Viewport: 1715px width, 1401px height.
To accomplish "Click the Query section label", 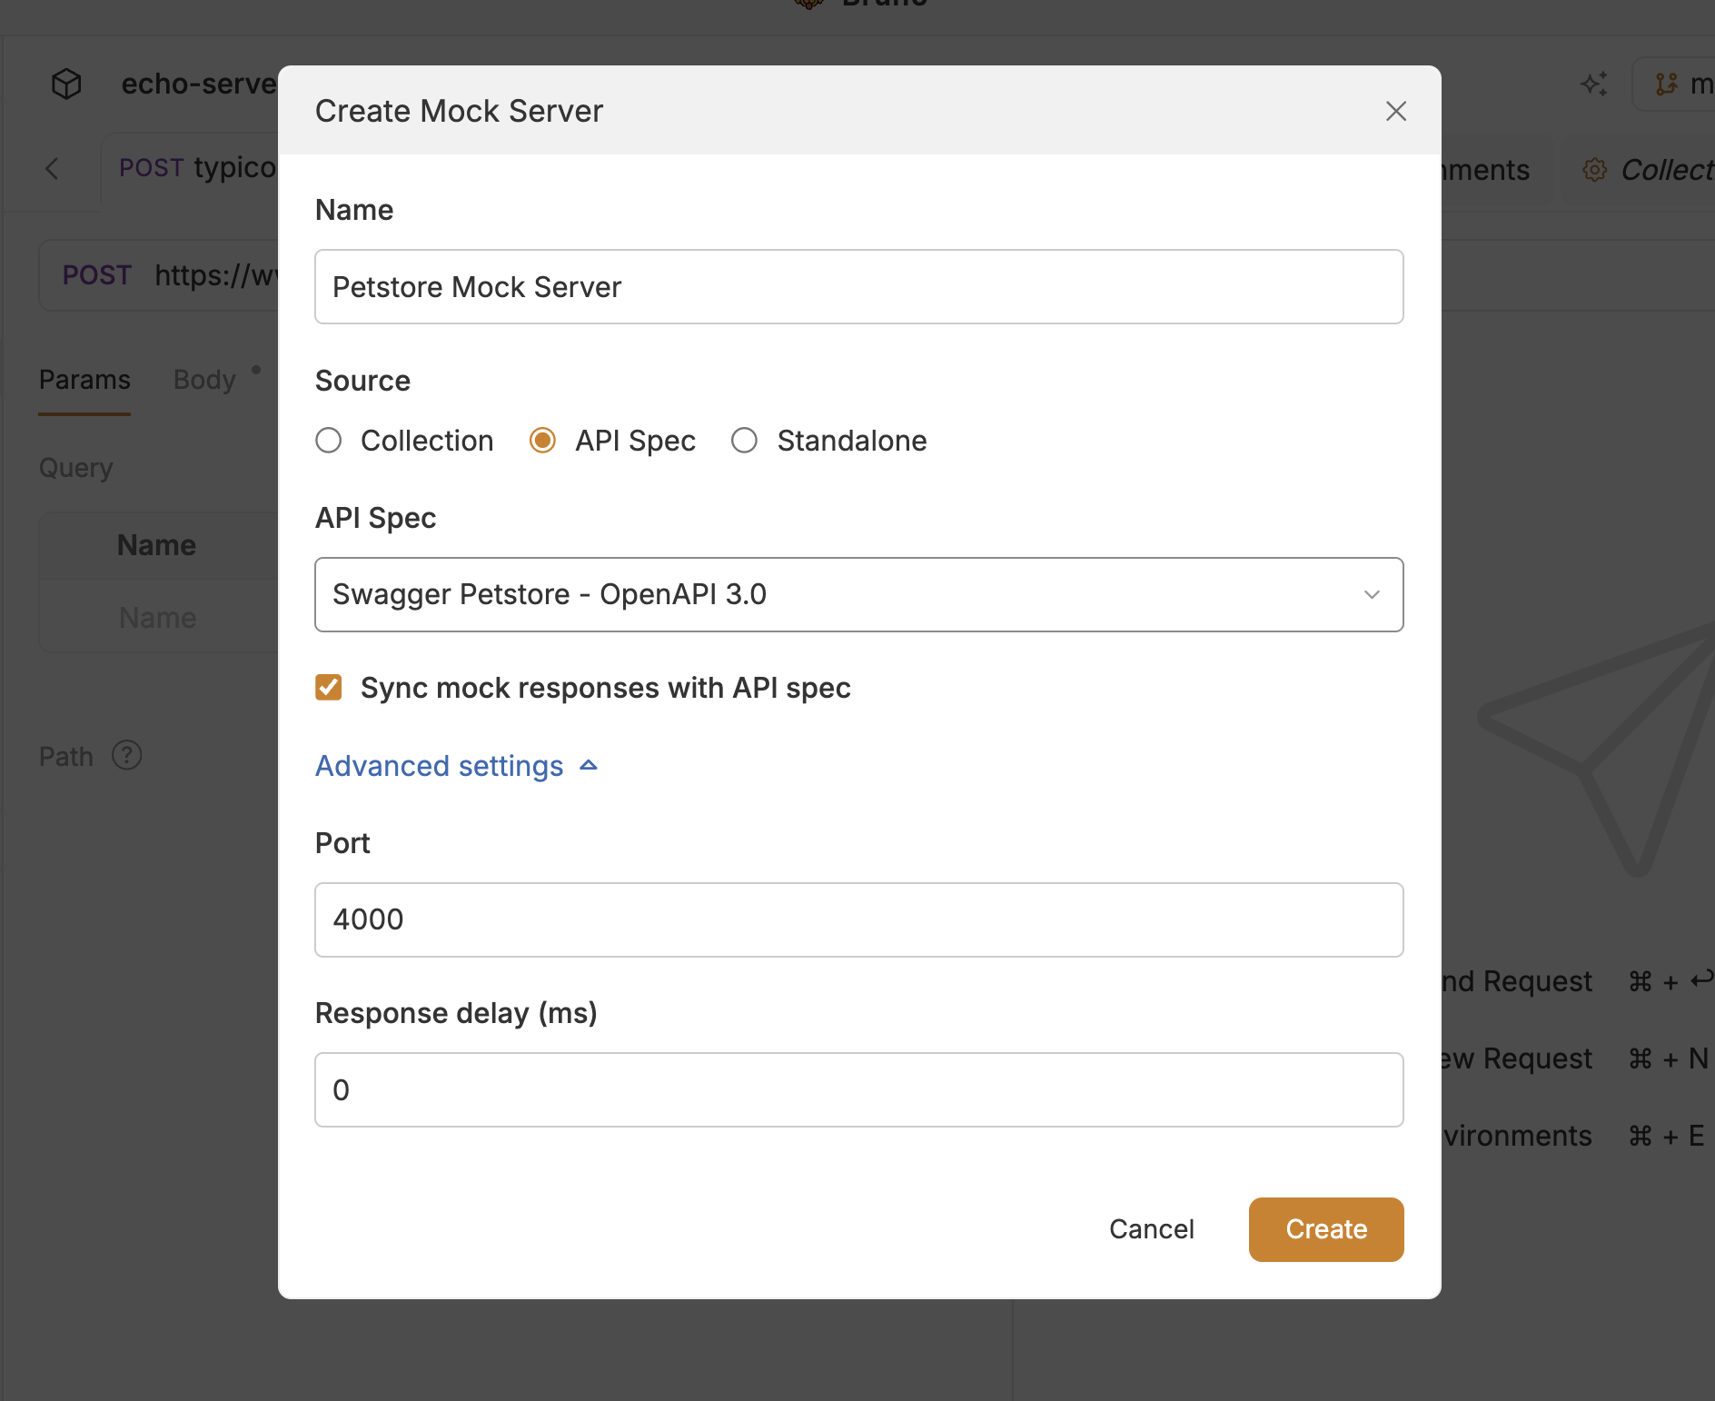I will (75, 468).
